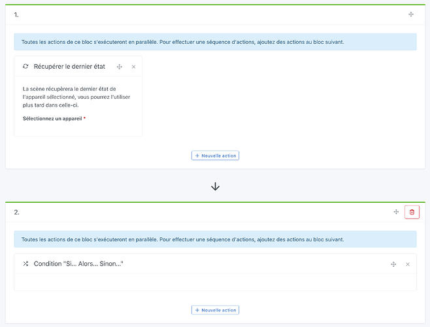Click the blue info banner in block 1
Screen dimensions: 430x327
(215, 42)
